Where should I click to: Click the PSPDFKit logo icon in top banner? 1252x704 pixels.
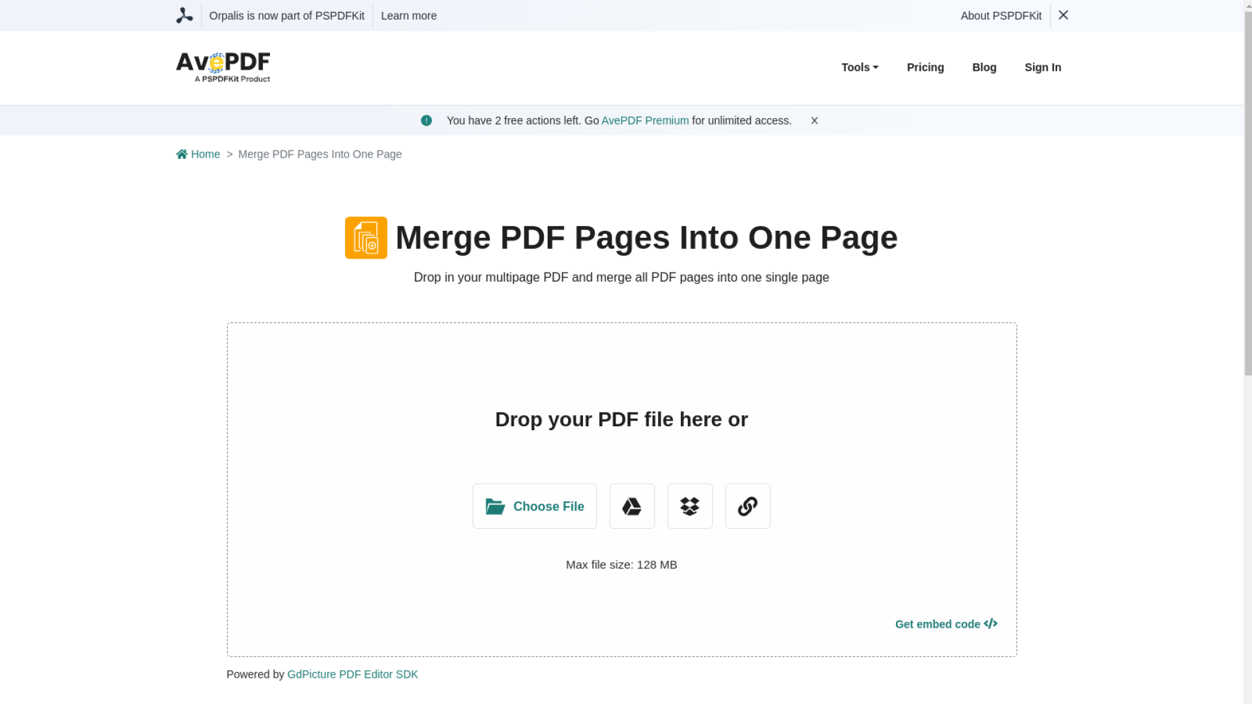pyautogui.click(x=185, y=16)
